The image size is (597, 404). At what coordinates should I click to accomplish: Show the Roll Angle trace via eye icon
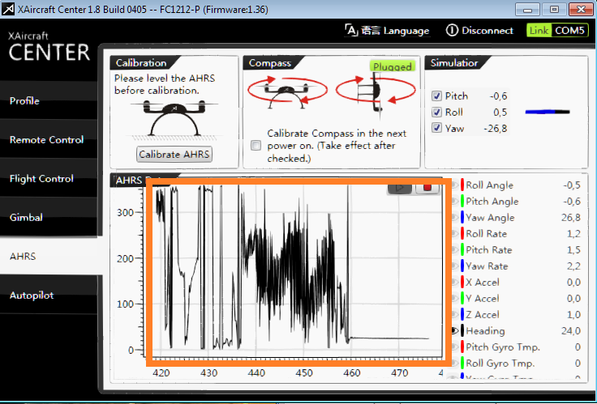[x=455, y=185]
